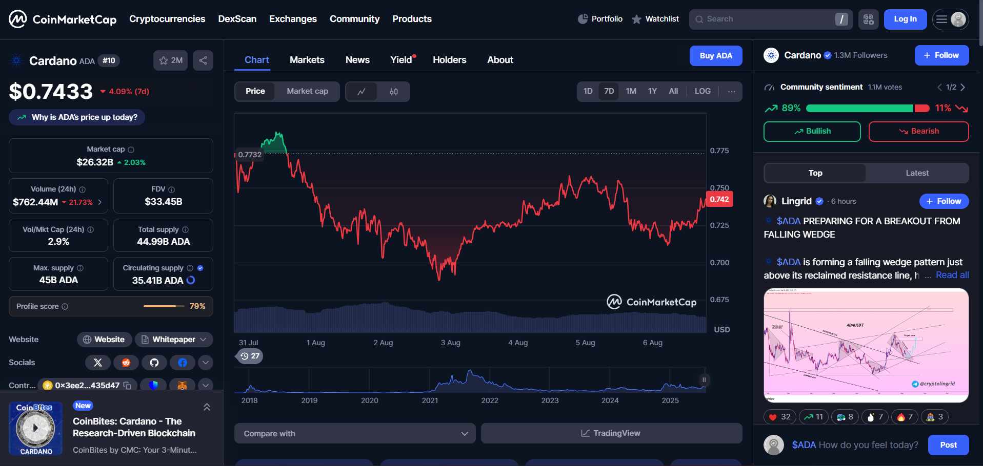983x466 pixels.
Task: Click the MetaMask fox icon
Action: 182,385
